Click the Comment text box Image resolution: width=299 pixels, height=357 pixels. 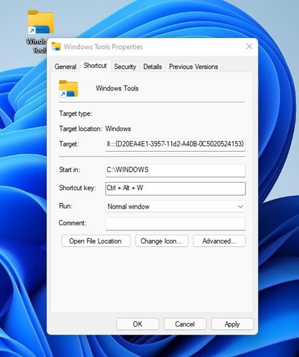(175, 224)
